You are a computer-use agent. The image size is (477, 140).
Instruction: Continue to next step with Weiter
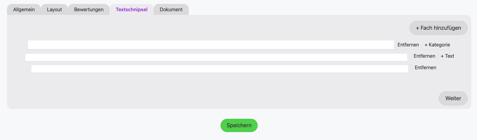pos(453,98)
